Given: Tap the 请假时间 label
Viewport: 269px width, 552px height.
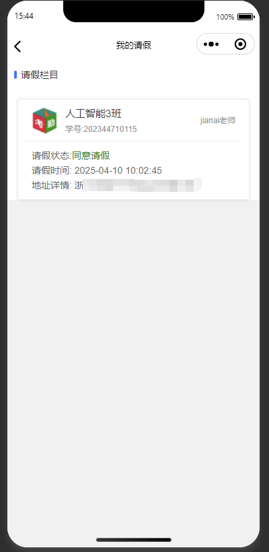Looking at the screenshot, I should (x=51, y=171).
